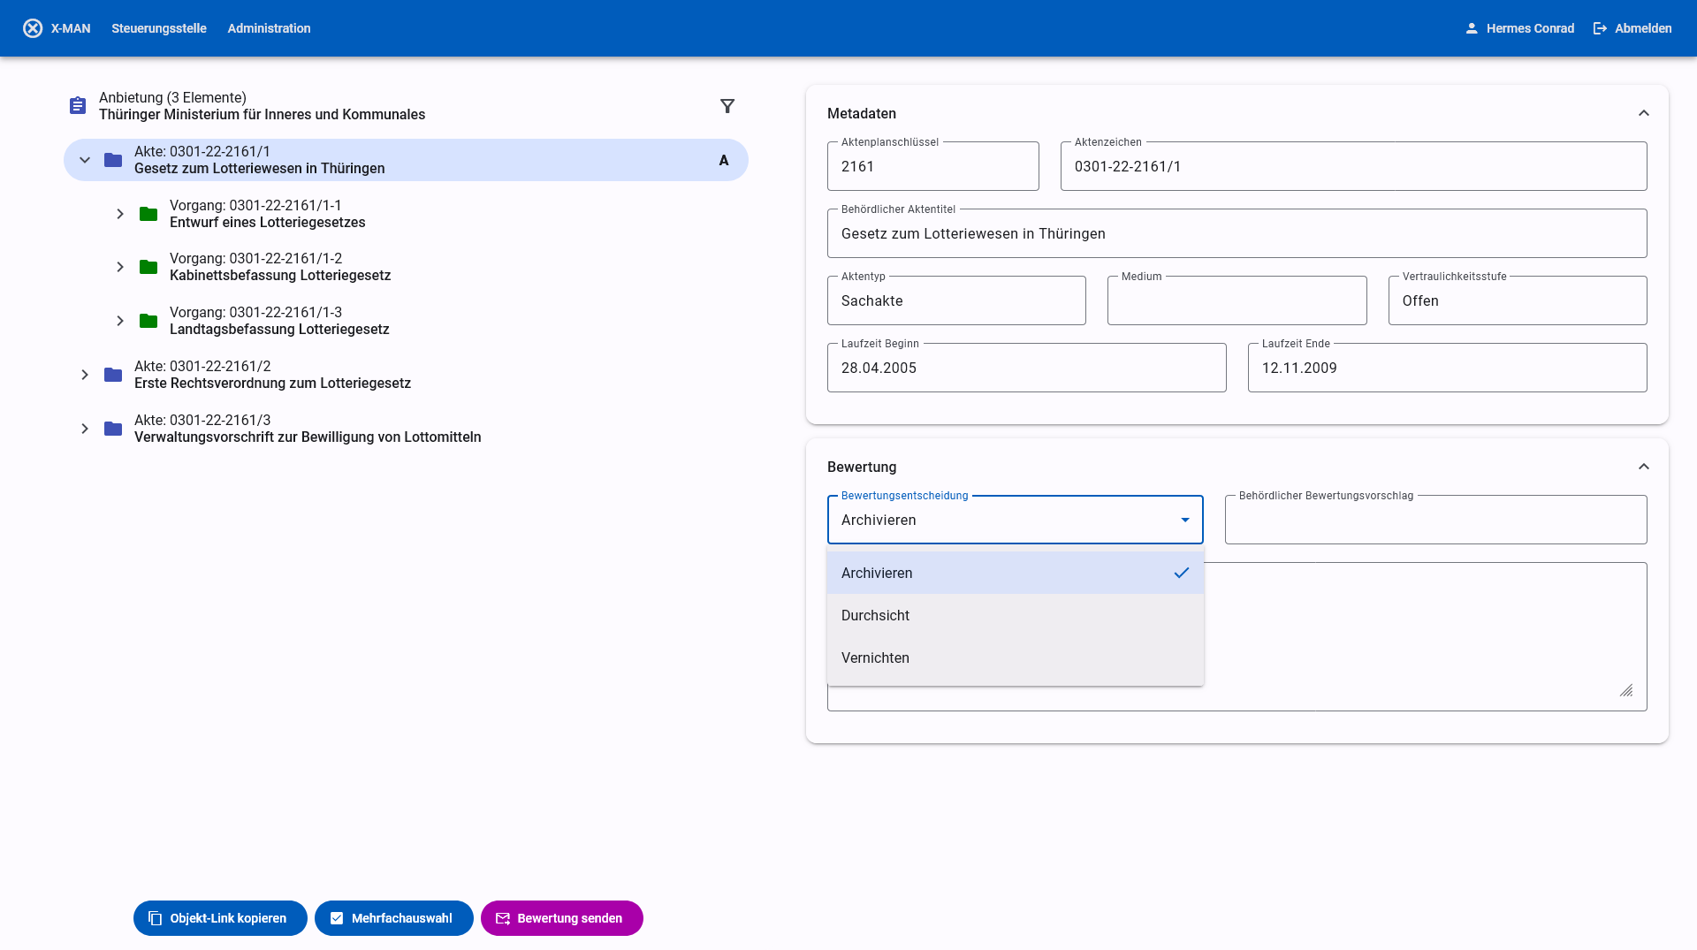Click the Behördlicher Aktentitel field

1237,233
